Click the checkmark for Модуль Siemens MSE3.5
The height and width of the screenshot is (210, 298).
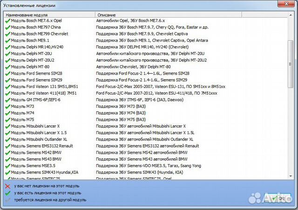[x=7, y=166]
